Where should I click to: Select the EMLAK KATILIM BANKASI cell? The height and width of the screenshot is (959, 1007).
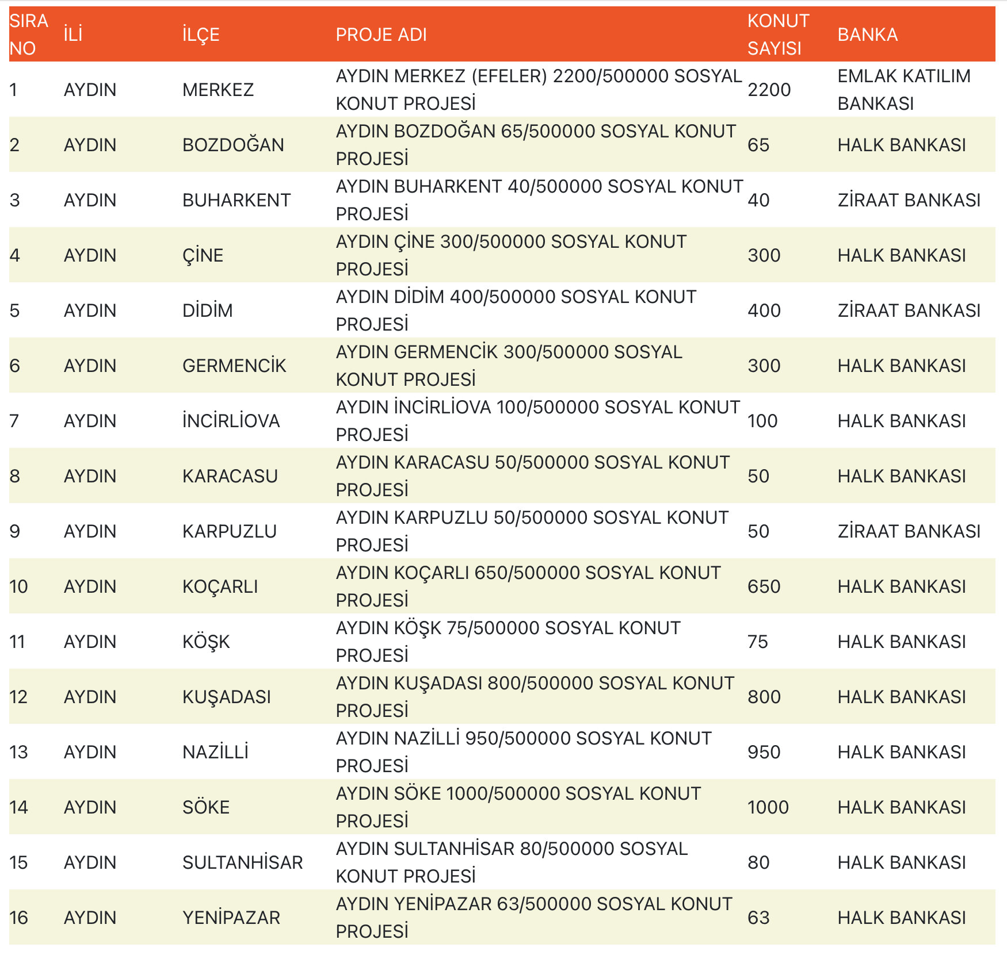[903, 90]
